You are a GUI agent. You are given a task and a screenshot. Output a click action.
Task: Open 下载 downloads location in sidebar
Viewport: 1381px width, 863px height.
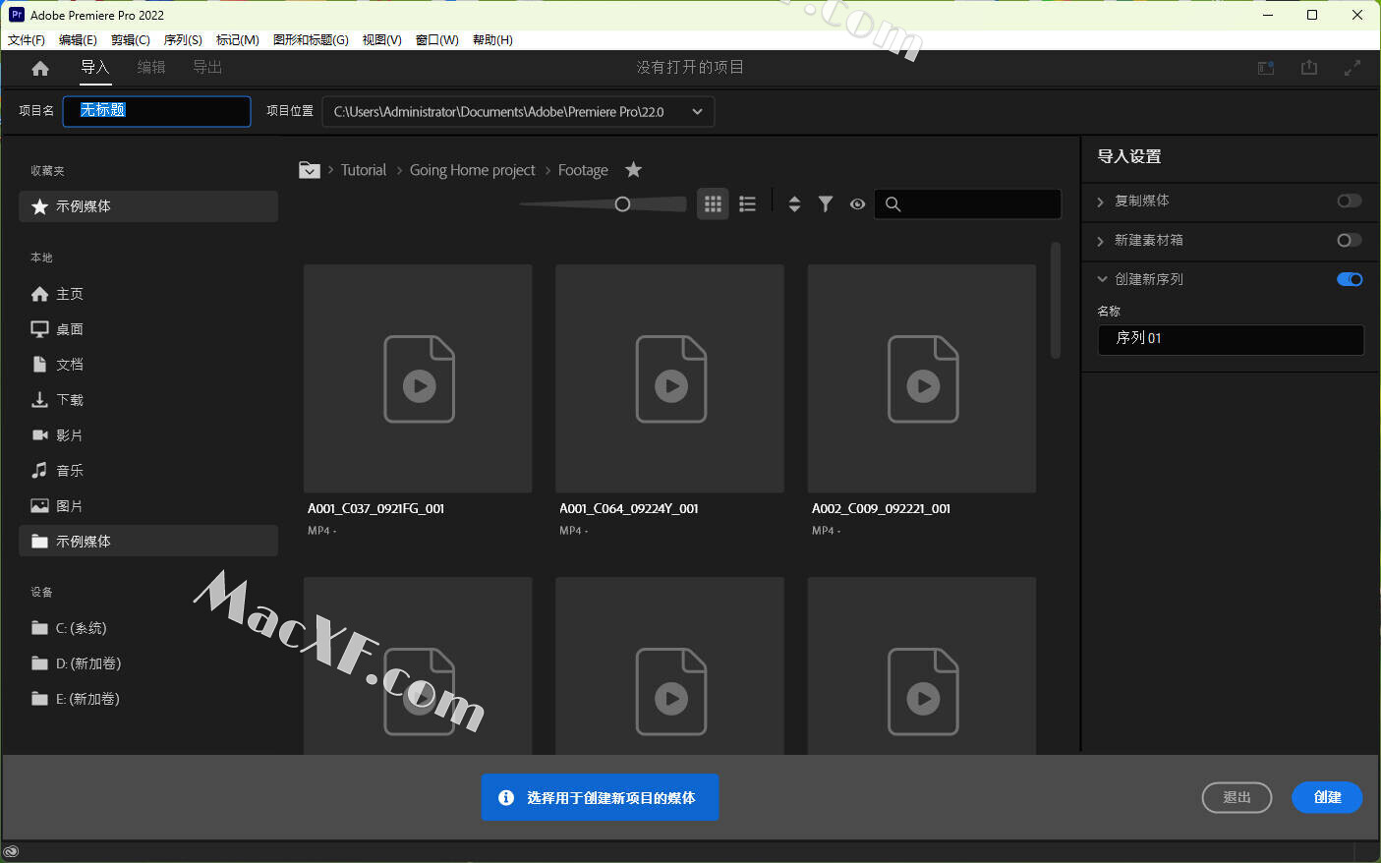(x=147, y=400)
